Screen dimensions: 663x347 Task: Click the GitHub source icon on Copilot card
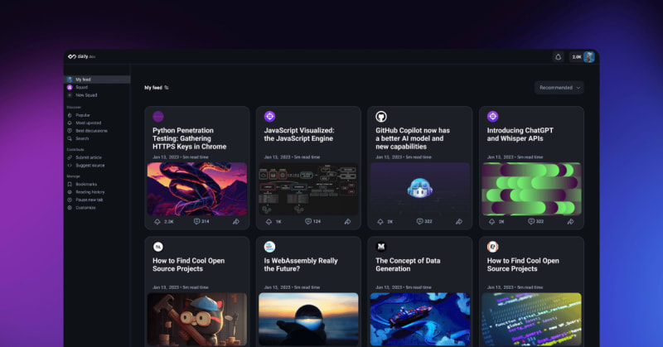click(x=381, y=116)
